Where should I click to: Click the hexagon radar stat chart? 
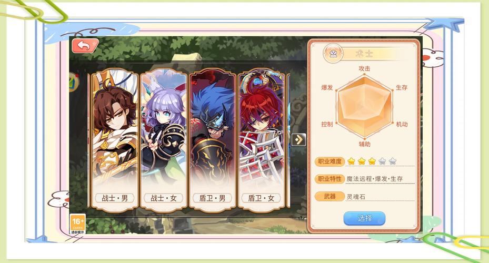(364, 106)
